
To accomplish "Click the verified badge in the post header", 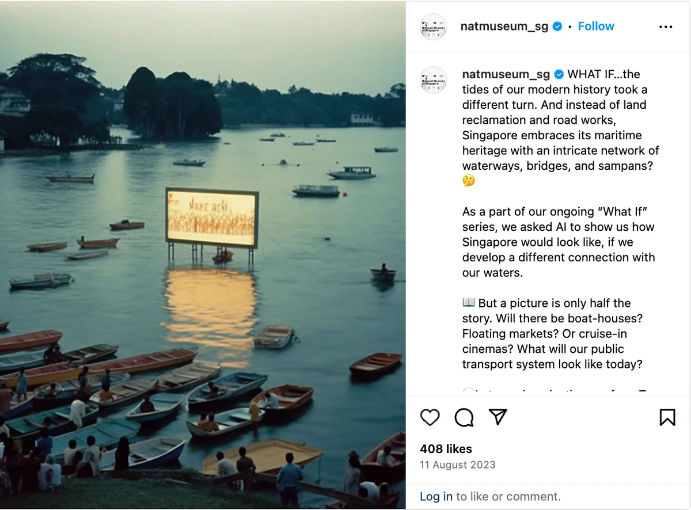I will coord(557,26).
